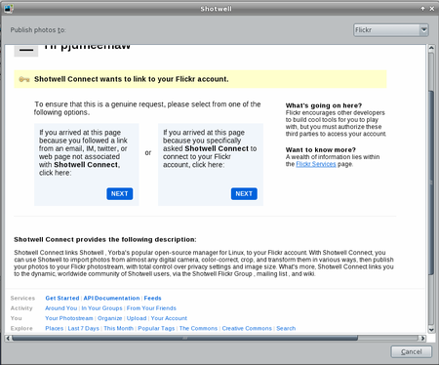Click the title bar maximize arrow button

(422, 9)
